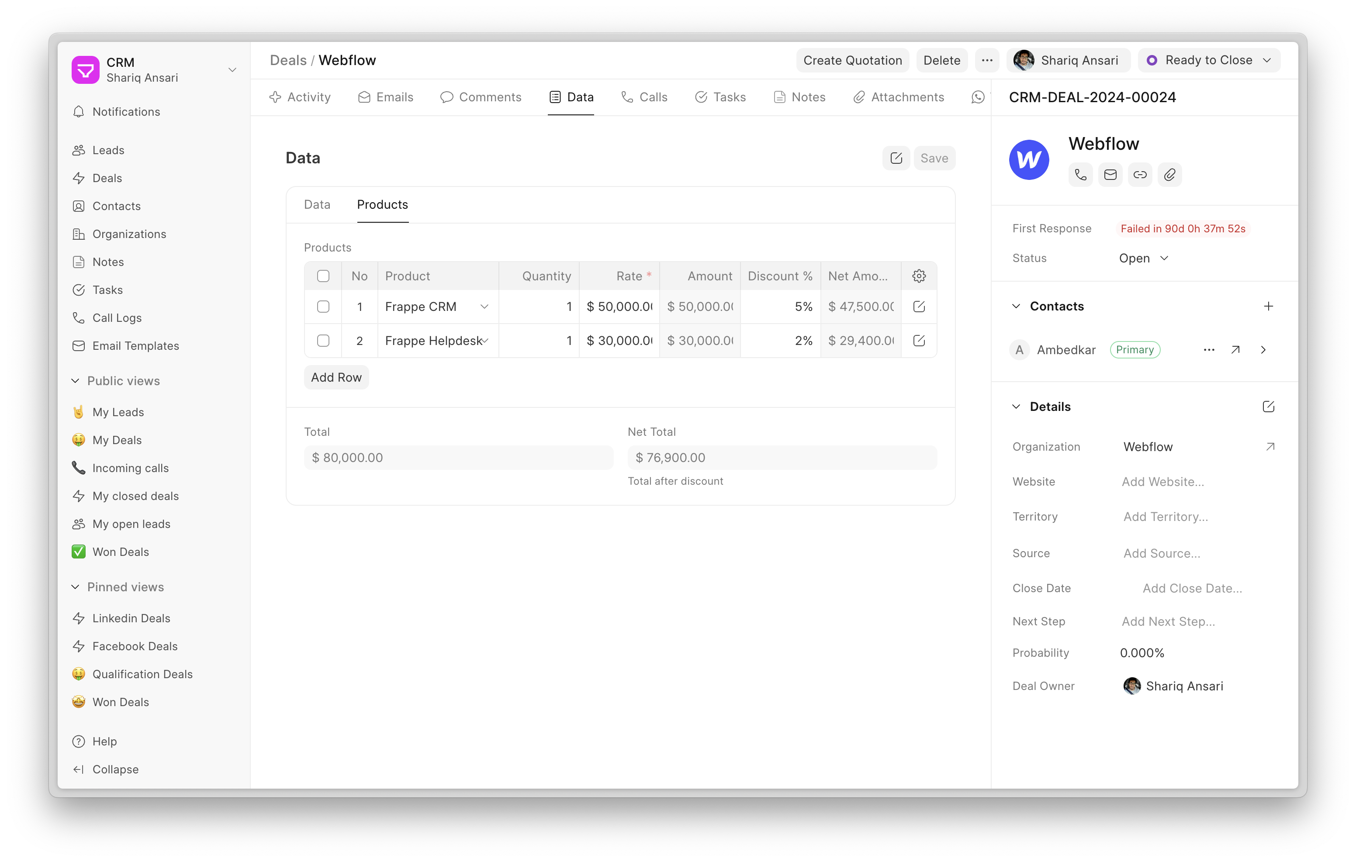Screen dimensions: 1356x862
Task: Switch to the Emails tab
Action: click(386, 97)
